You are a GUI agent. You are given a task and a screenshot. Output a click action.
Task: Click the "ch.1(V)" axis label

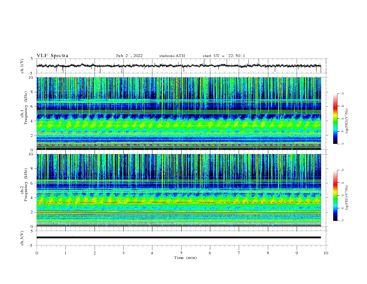click(x=22, y=66)
